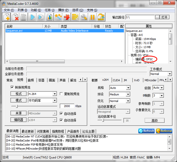The height and width of the screenshot is (162, 177).
Task: Click the 高级 advanced button
Action: (154, 120)
